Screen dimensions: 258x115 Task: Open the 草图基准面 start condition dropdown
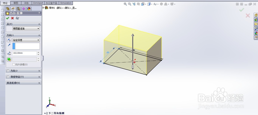pos(26,28)
